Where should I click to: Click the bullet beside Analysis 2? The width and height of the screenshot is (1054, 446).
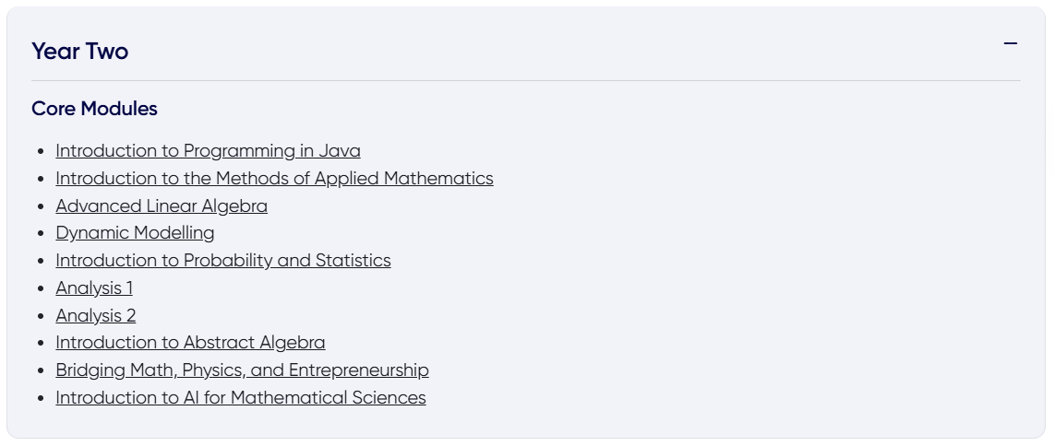pos(42,317)
